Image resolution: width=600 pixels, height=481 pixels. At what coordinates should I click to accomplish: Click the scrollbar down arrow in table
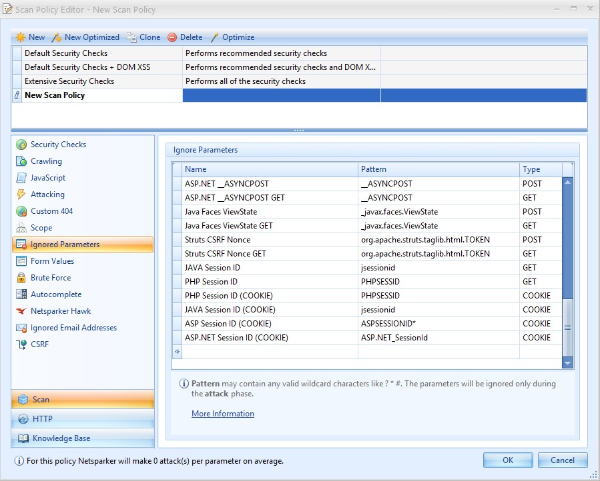[568, 363]
